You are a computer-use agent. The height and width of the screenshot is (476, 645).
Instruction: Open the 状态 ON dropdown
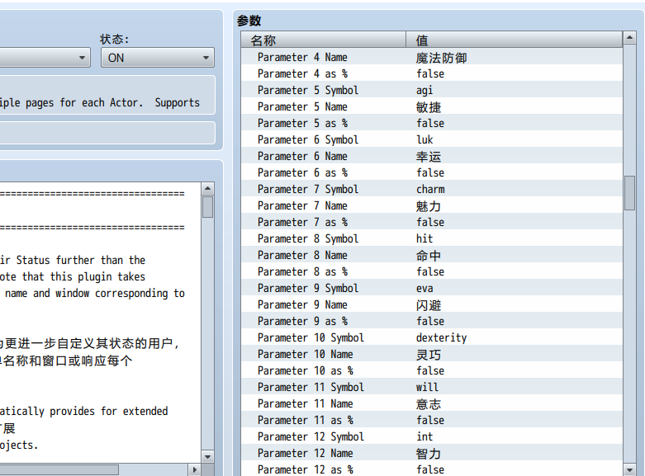coord(158,58)
